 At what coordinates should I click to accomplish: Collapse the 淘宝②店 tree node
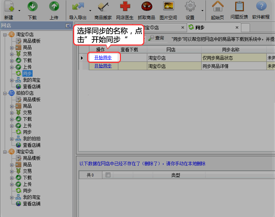5,152
